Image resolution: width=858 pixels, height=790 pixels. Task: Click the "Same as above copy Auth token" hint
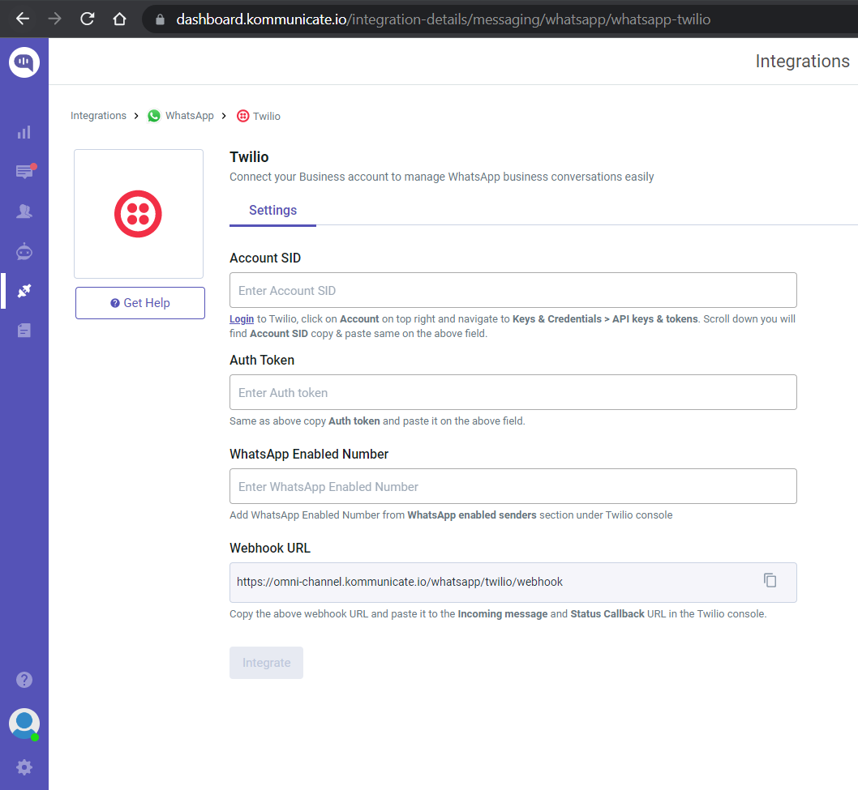click(x=377, y=421)
